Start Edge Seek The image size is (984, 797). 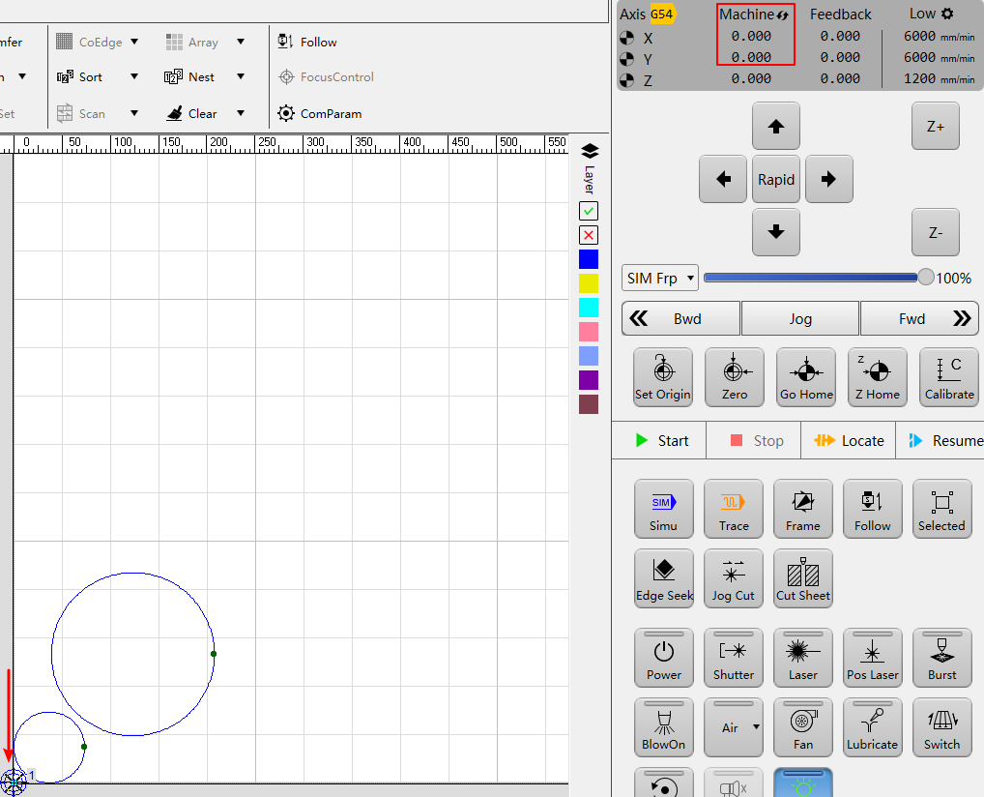click(x=663, y=578)
